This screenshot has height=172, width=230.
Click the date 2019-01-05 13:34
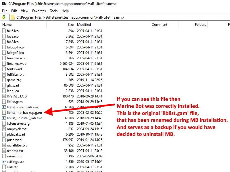[90, 124]
